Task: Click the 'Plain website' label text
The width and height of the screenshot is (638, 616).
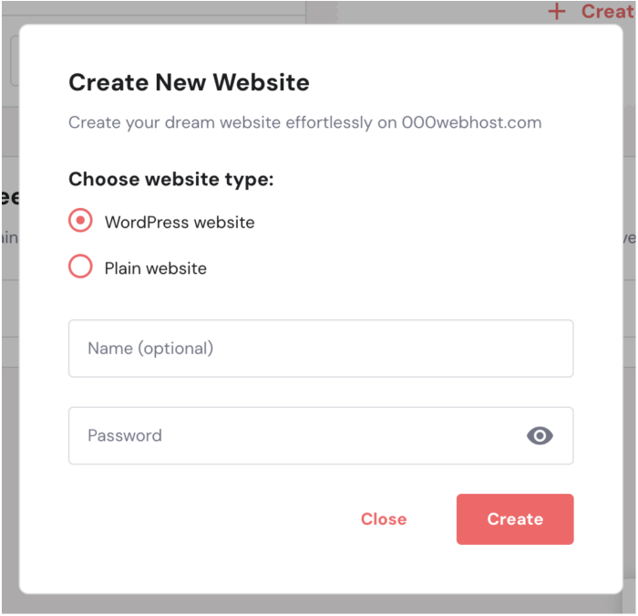Action: pyautogui.click(x=156, y=268)
